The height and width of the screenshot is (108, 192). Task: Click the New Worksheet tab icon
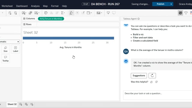[x=21, y=104]
